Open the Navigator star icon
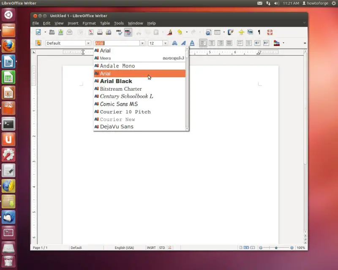This screenshot has height=270, width=338. point(241,32)
